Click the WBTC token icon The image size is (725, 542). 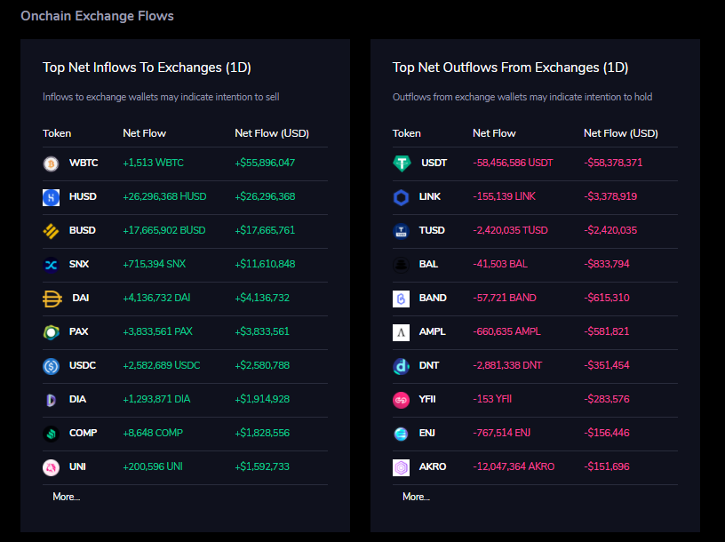pos(51,163)
